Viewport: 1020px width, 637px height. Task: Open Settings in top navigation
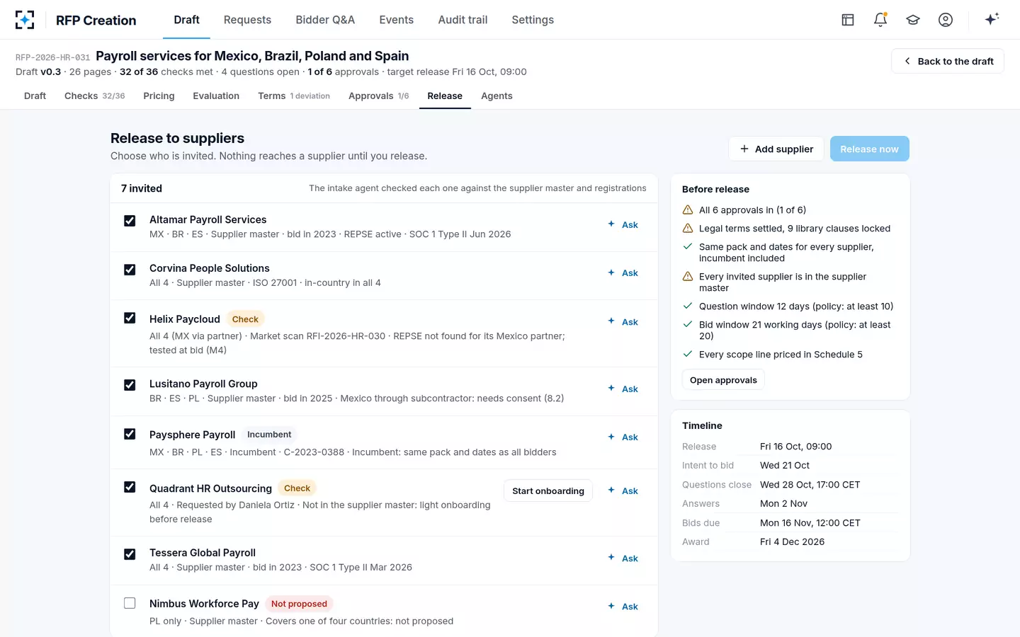(533, 20)
